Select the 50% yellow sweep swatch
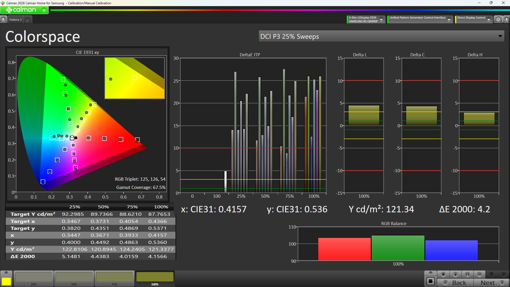Viewport: 510px width, 287px height. [74, 278]
